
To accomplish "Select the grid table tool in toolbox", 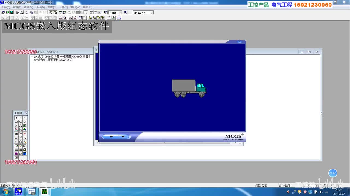I will pos(21,150).
